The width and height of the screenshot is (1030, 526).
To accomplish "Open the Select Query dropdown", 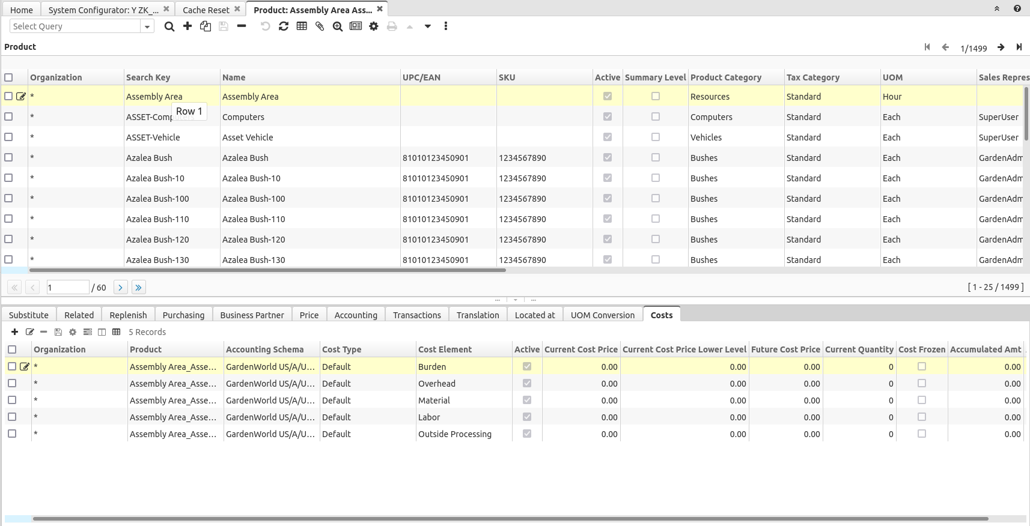I will [147, 26].
